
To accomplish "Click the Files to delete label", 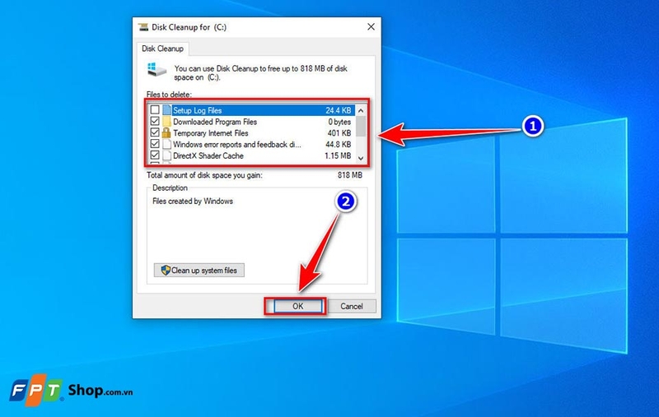I will tap(169, 95).
